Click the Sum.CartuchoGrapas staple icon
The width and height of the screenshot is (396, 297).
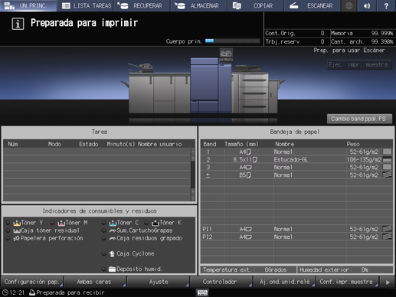tap(113, 230)
